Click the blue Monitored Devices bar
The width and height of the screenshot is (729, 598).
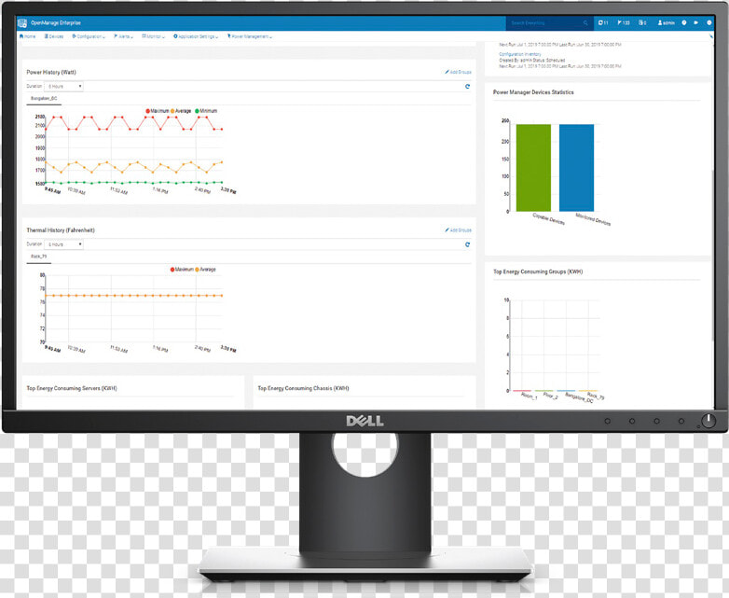[576, 168]
